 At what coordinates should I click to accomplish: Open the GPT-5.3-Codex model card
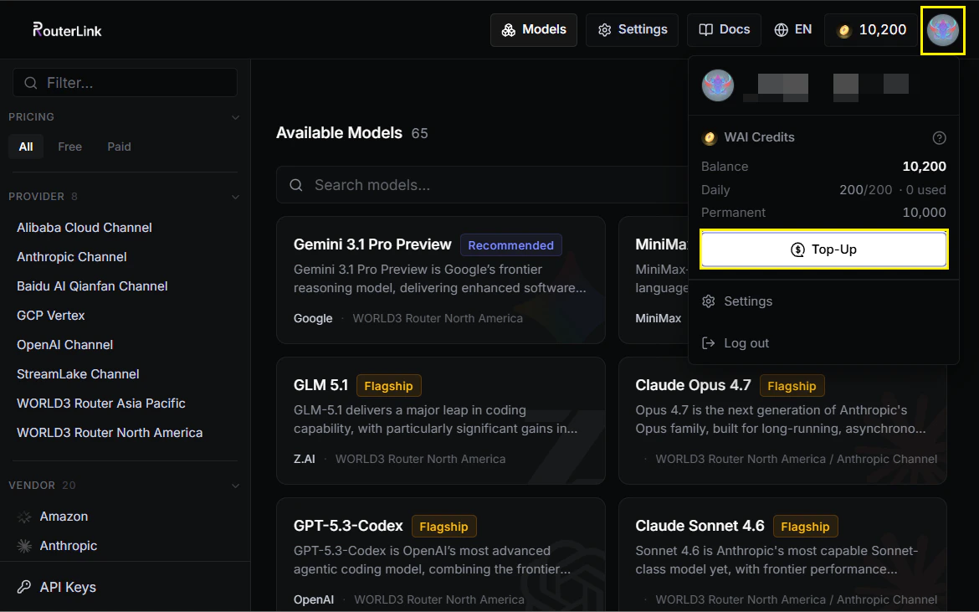(x=441, y=554)
